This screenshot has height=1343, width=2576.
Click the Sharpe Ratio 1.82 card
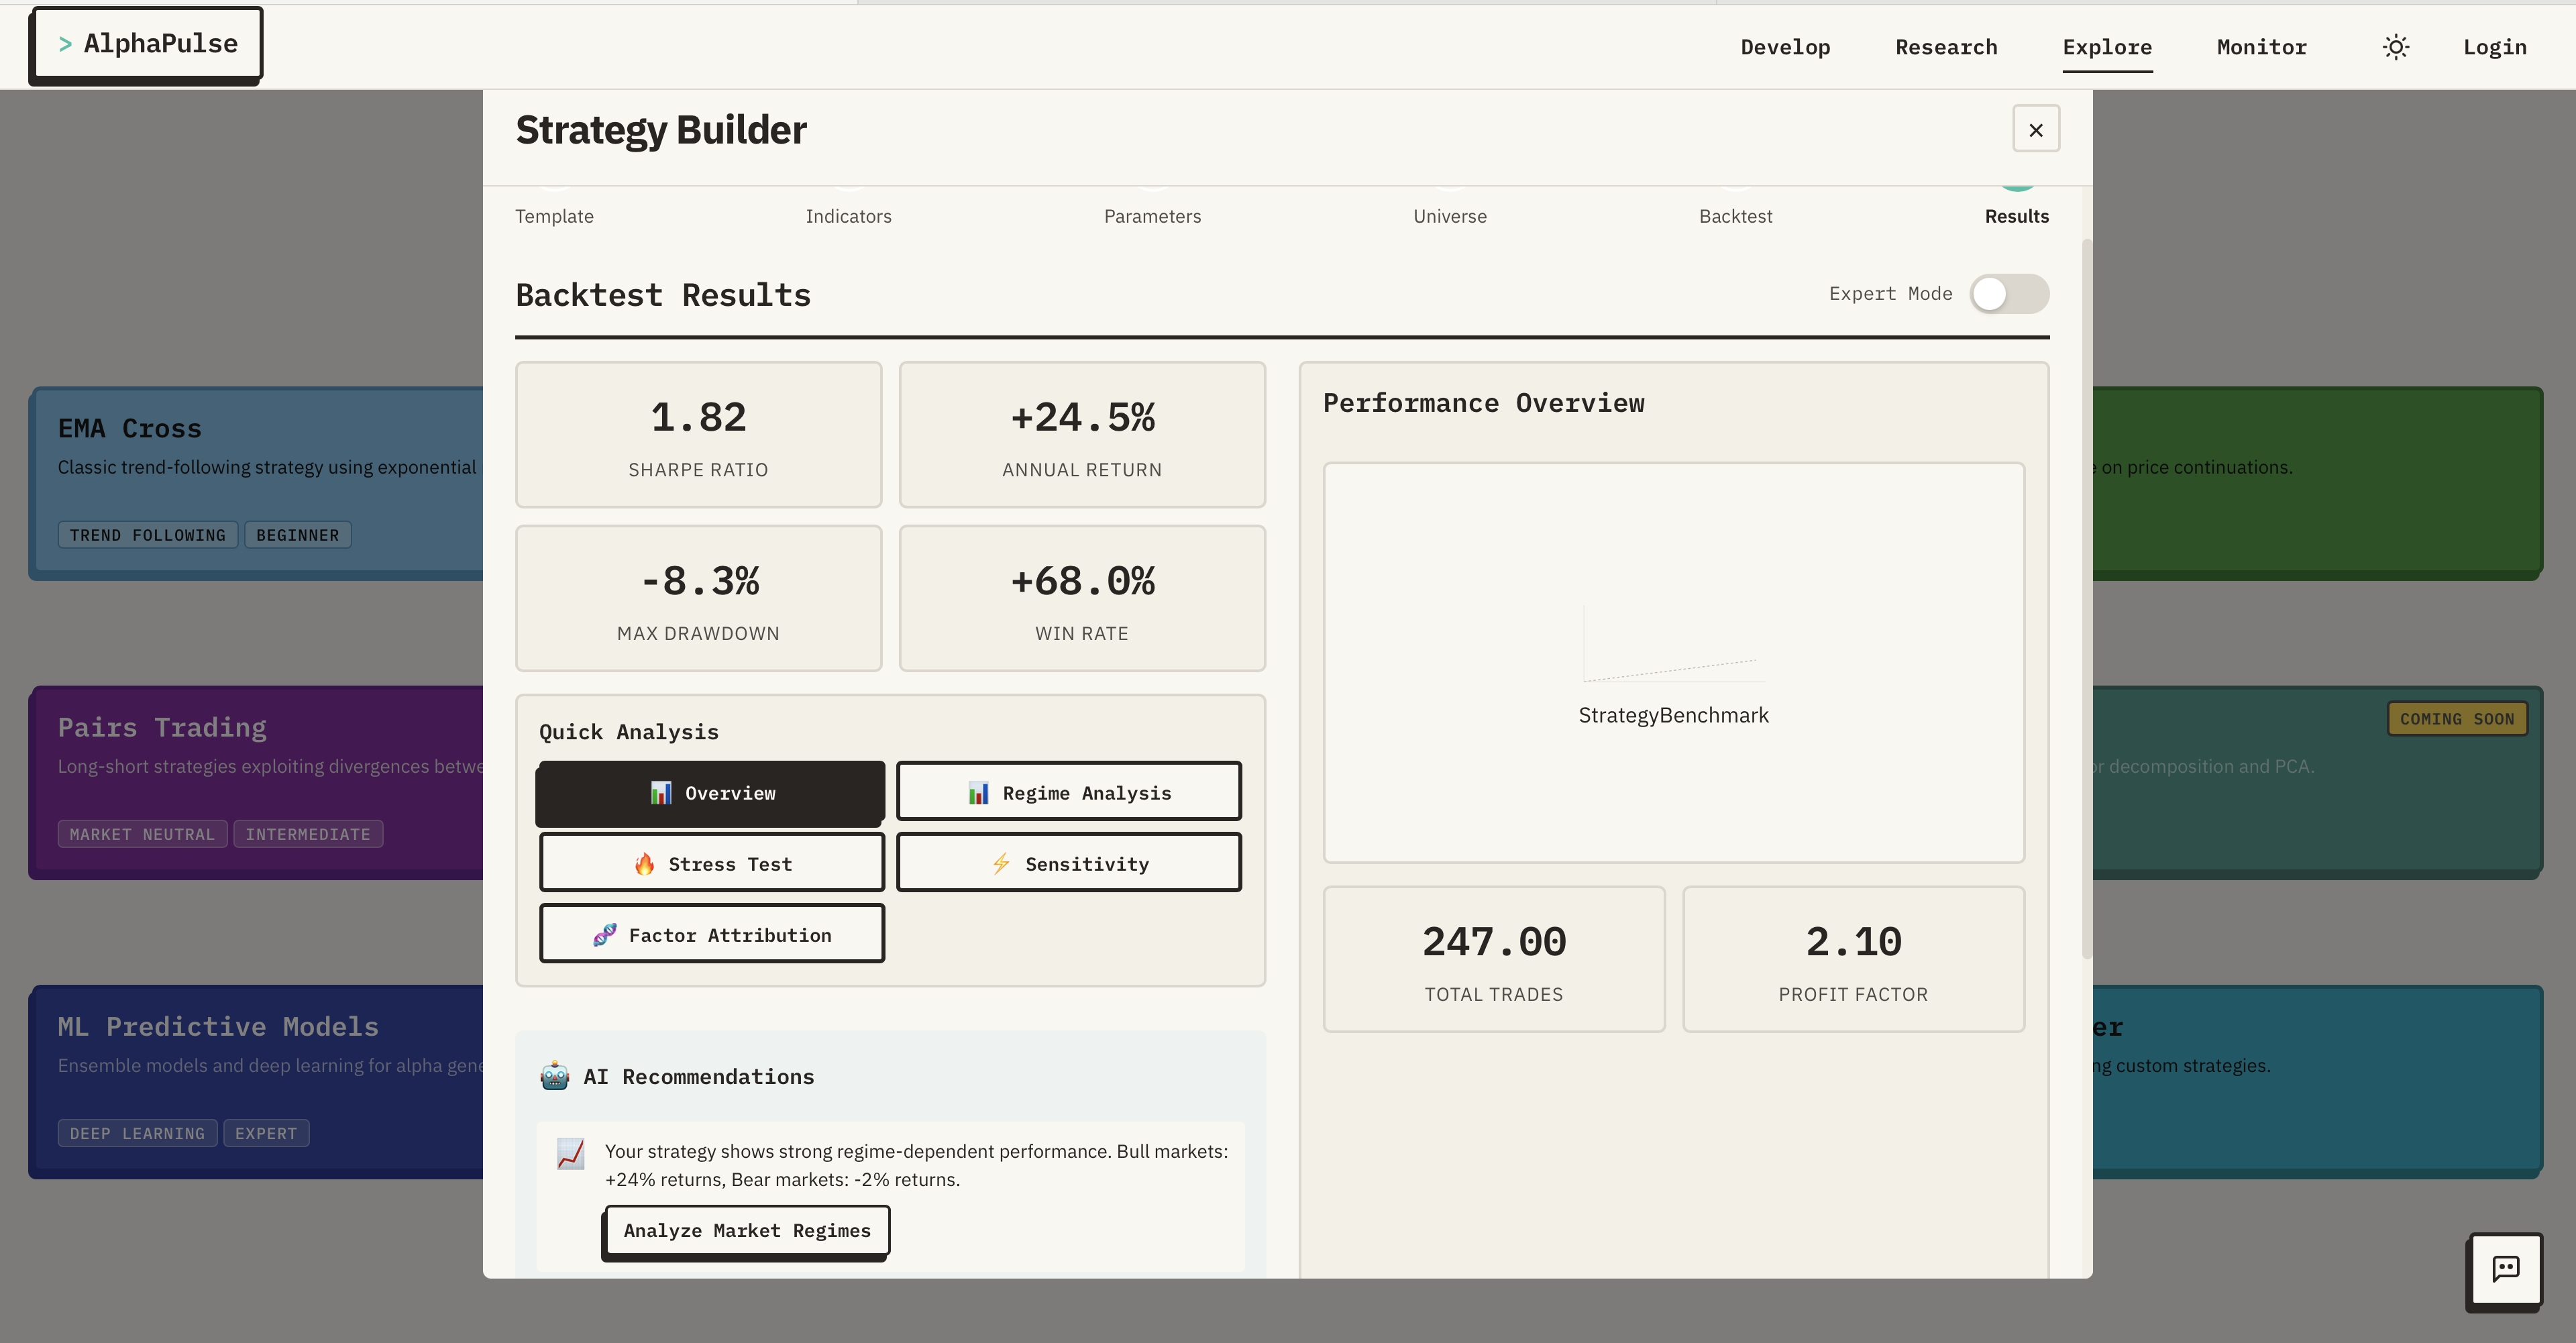point(698,435)
